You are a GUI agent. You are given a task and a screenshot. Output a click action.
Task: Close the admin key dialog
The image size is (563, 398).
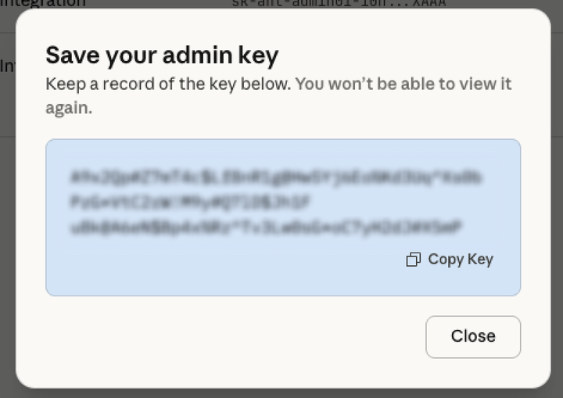click(473, 336)
